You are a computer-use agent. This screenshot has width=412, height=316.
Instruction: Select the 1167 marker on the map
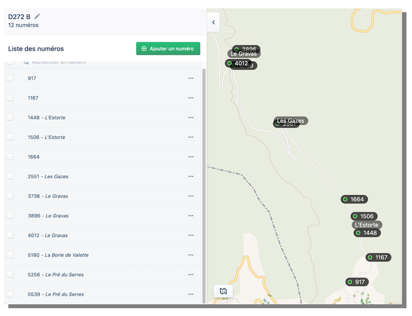378,258
